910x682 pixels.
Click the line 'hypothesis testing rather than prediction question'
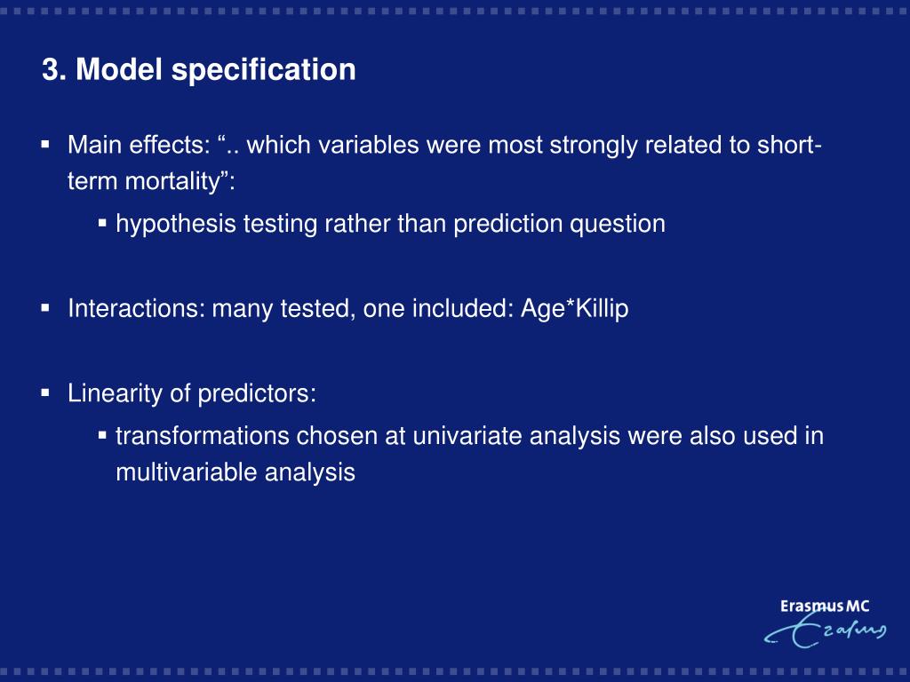[x=391, y=225]
